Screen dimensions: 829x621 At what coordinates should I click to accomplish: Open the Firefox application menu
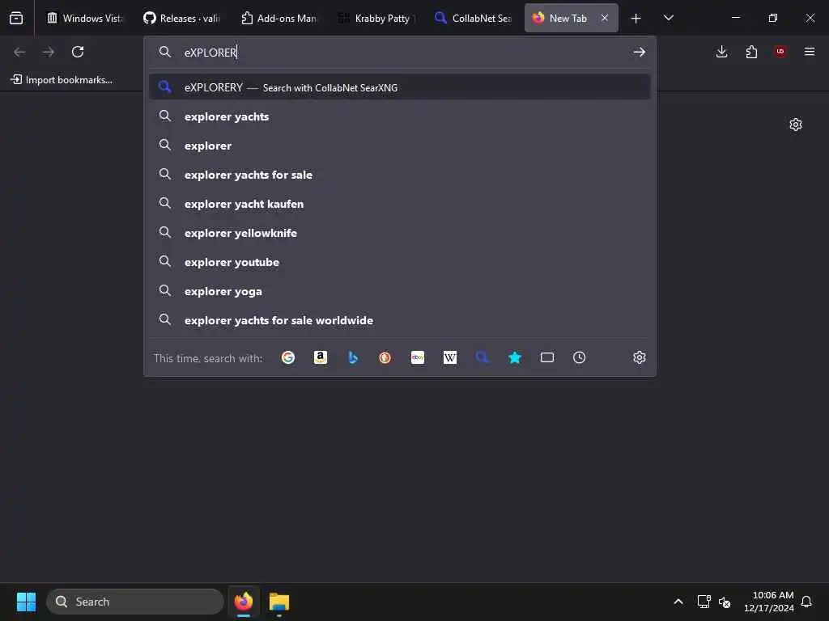coord(810,52)
